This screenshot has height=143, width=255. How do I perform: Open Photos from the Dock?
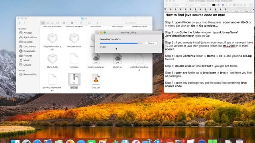click(x=70, y=141)
